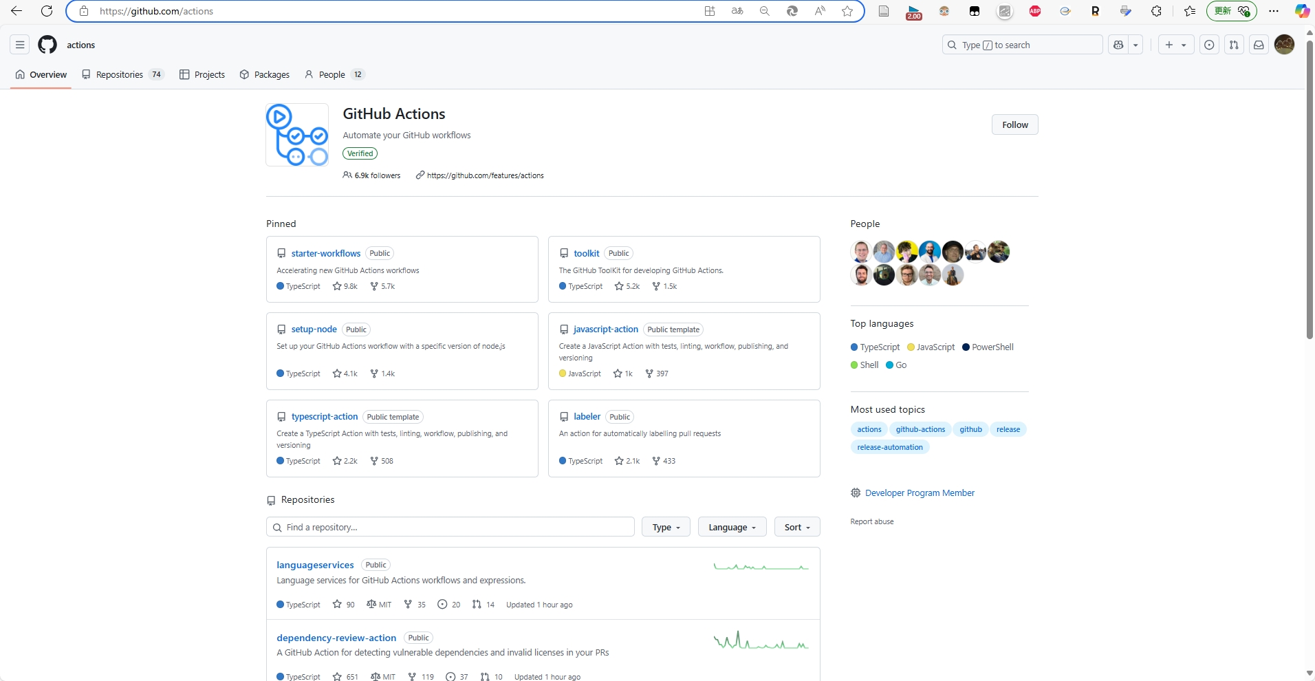Open browser extensions puzzle icon
This screenshot has height=681, width=1315.
click(1156, 11)
